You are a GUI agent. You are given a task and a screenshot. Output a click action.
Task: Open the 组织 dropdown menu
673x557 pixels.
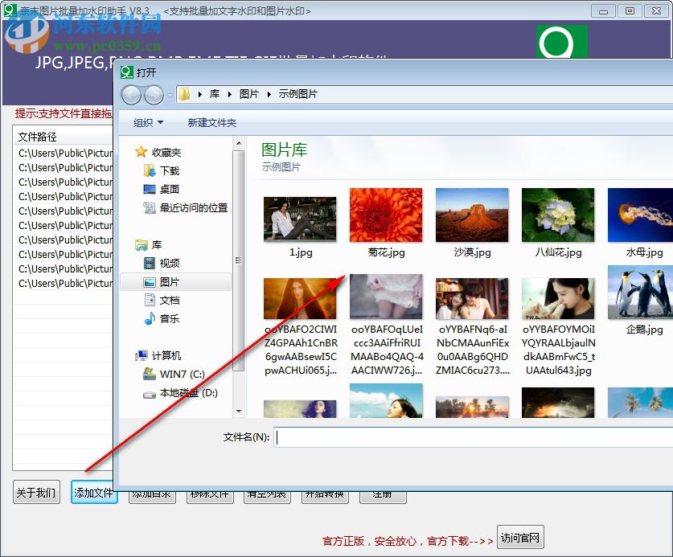[146, 122]
